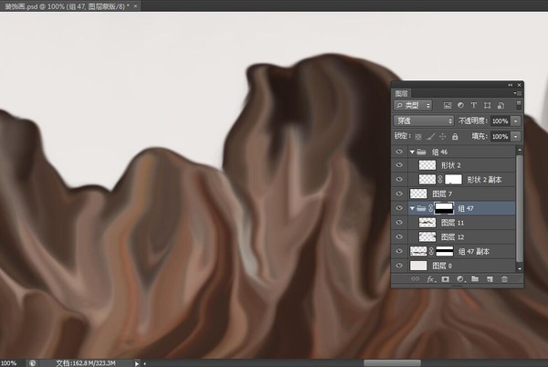The height and width of the screenshot is (367, 548).
Task: Close the 装饰画.psd document tab
Action: pyautogui.click(x=135, y=6)
